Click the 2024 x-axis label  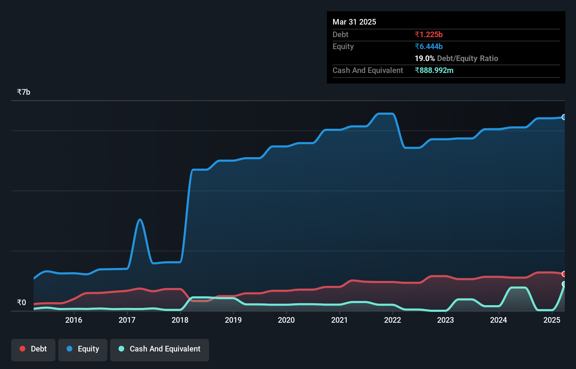(x=498, y=320)
